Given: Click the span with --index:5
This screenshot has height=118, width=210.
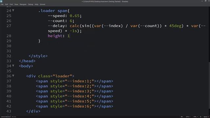Looking at the screenshot, I should point(74,101).
